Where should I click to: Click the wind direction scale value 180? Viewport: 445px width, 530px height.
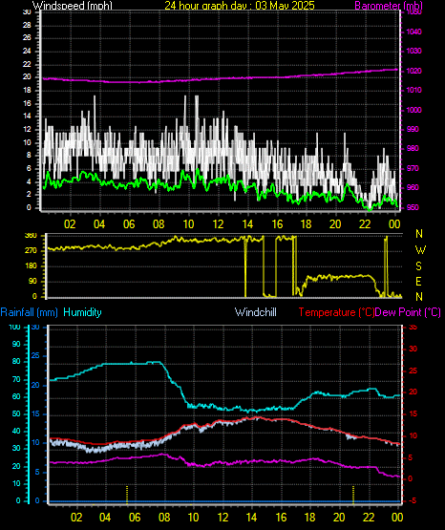coord(31,266)
